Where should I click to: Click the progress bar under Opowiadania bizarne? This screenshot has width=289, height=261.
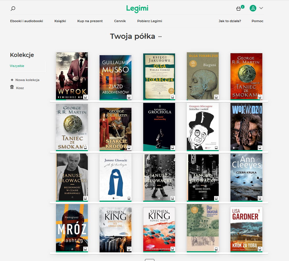click(203, 252)
